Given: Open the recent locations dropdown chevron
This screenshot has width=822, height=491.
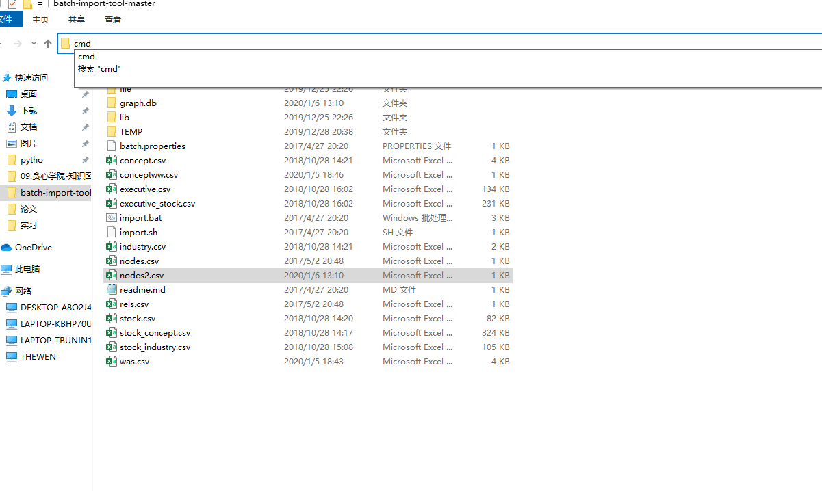Looking at the screenshot, I should coord(33,43).
